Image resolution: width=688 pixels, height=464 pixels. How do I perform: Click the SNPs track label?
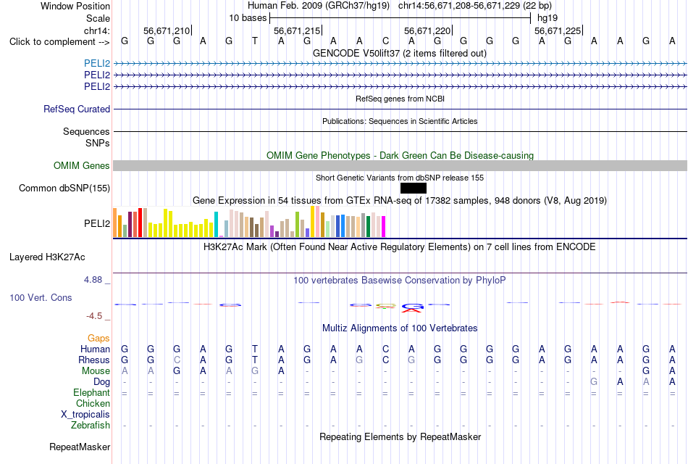pos(98,144)
